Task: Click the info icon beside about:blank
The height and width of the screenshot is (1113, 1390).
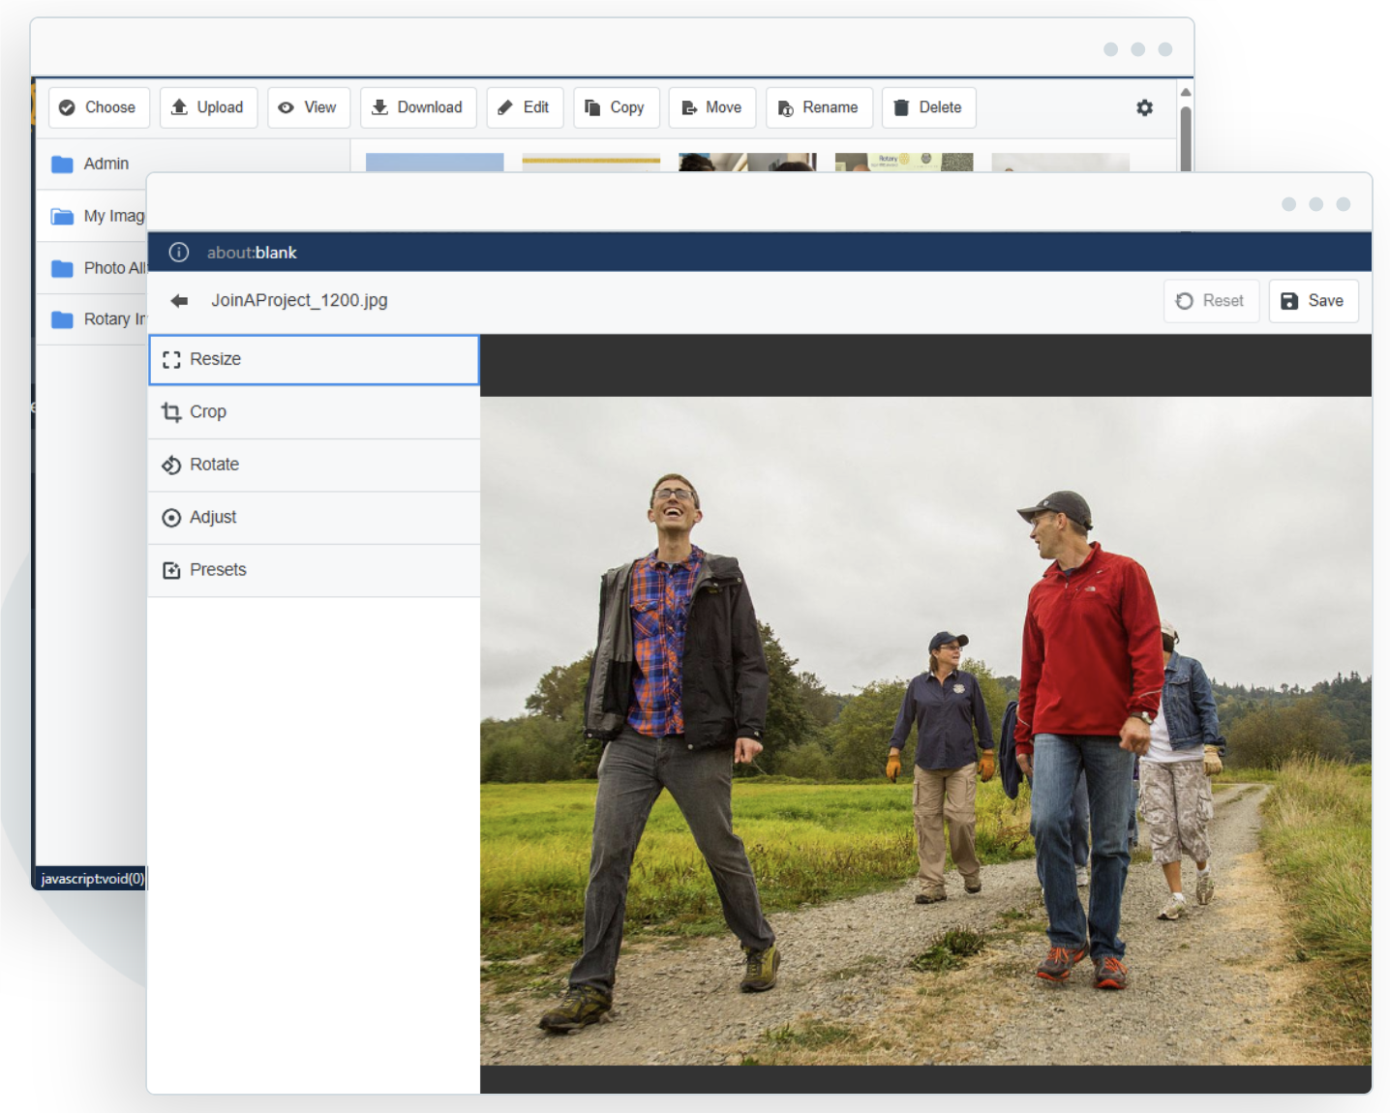Action: tap(179, 253)
